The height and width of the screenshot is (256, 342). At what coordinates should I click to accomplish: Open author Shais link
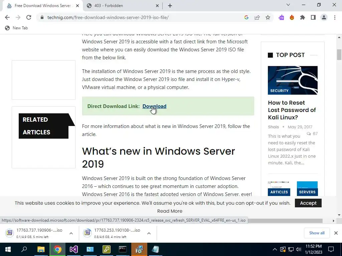(273, 127)
